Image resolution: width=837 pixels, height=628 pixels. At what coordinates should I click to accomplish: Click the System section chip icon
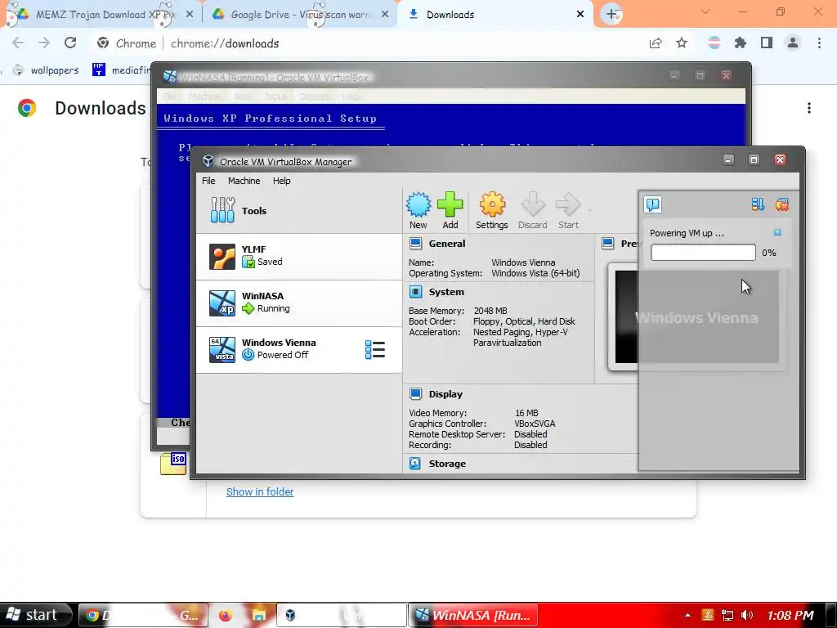point(415,292)
